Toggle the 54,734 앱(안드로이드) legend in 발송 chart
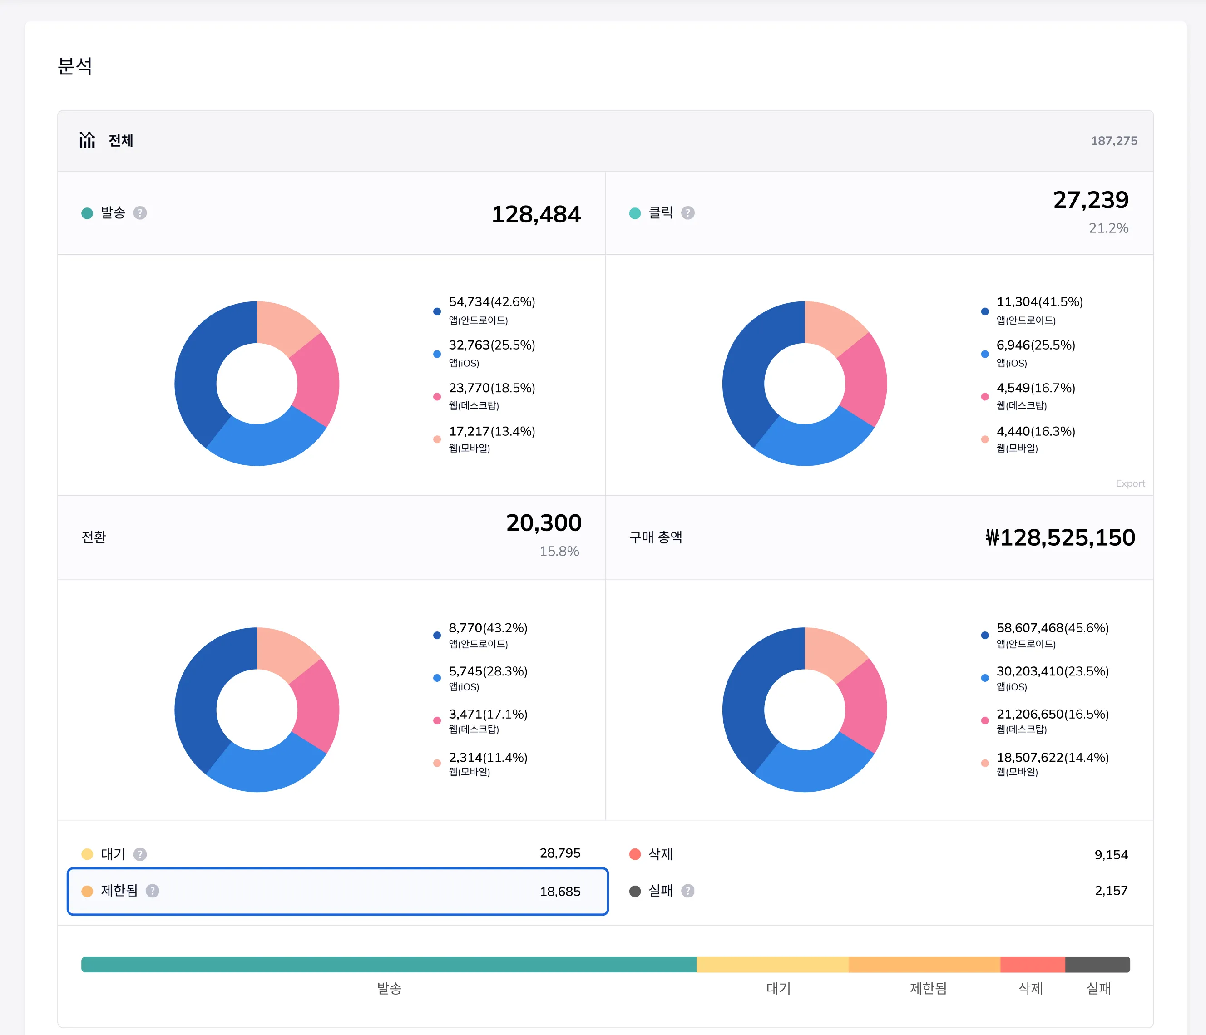Image resolution: width=1206 pixels, height=1035 pixels. coord(484,310)
